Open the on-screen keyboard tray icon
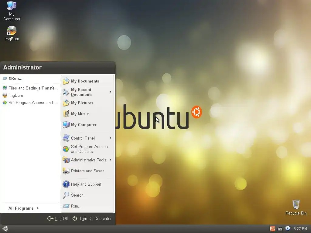Image resolution: width=311 pixels, height=233 pixels. [x=280, y=229]
